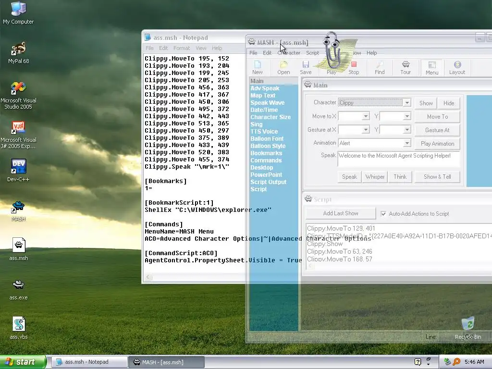The image size is (492, 369).
Task: Click Open in MASH toolbar
Action: (283, 68)
